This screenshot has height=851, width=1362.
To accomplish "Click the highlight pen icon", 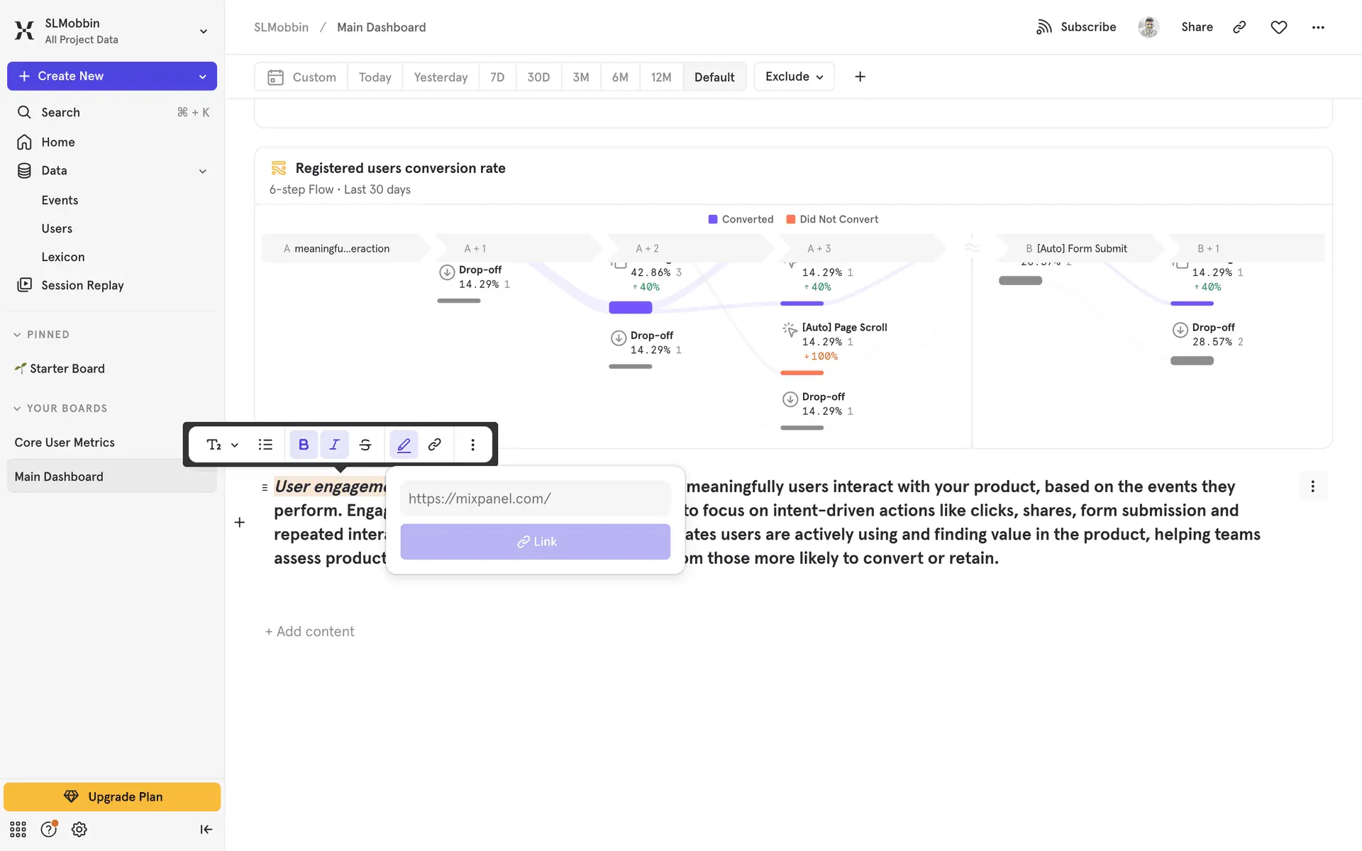I will point(404,445).
